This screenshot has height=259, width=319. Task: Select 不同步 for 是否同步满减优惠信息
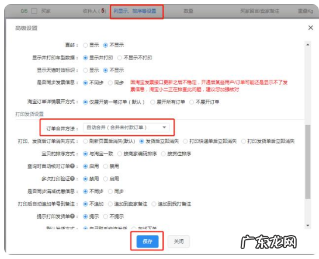(85, 191)
